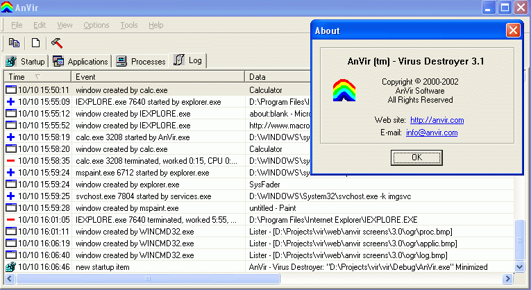Click the Copy toolbar icon

pyautogui.click(x=14, y=42)
